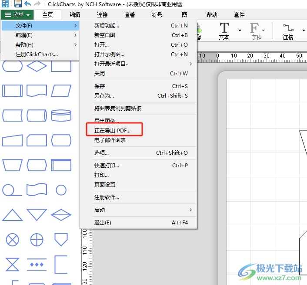This screenshot has width=307, height=285.
Task: Switch to the 查看 tab
Action: pyautogui.click(x=130, y=15)
